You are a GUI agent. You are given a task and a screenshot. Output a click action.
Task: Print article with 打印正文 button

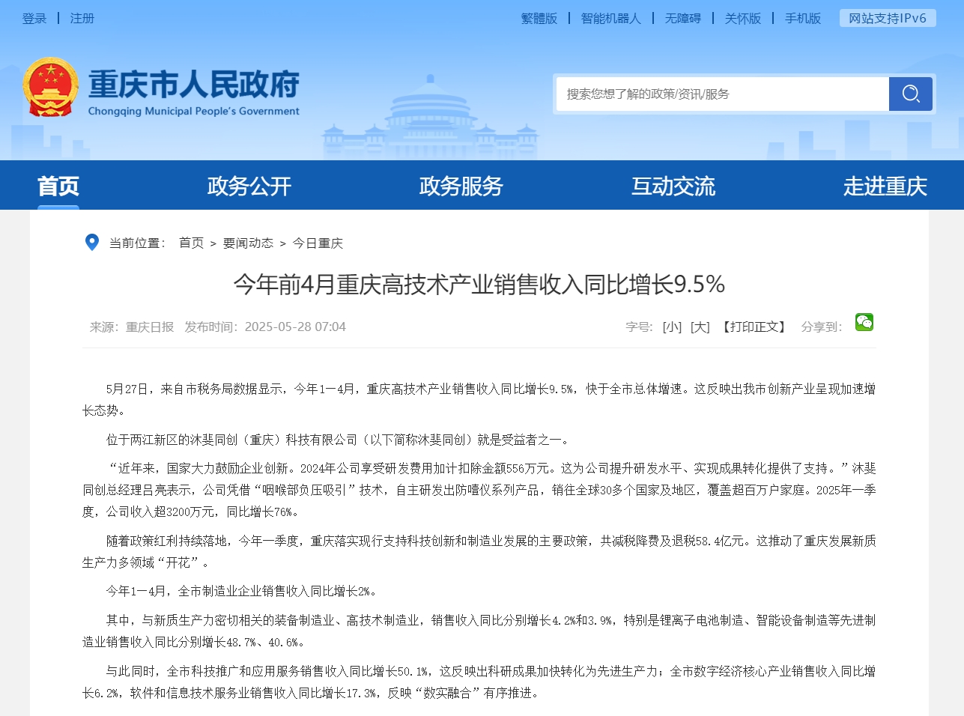coord(755,327)
